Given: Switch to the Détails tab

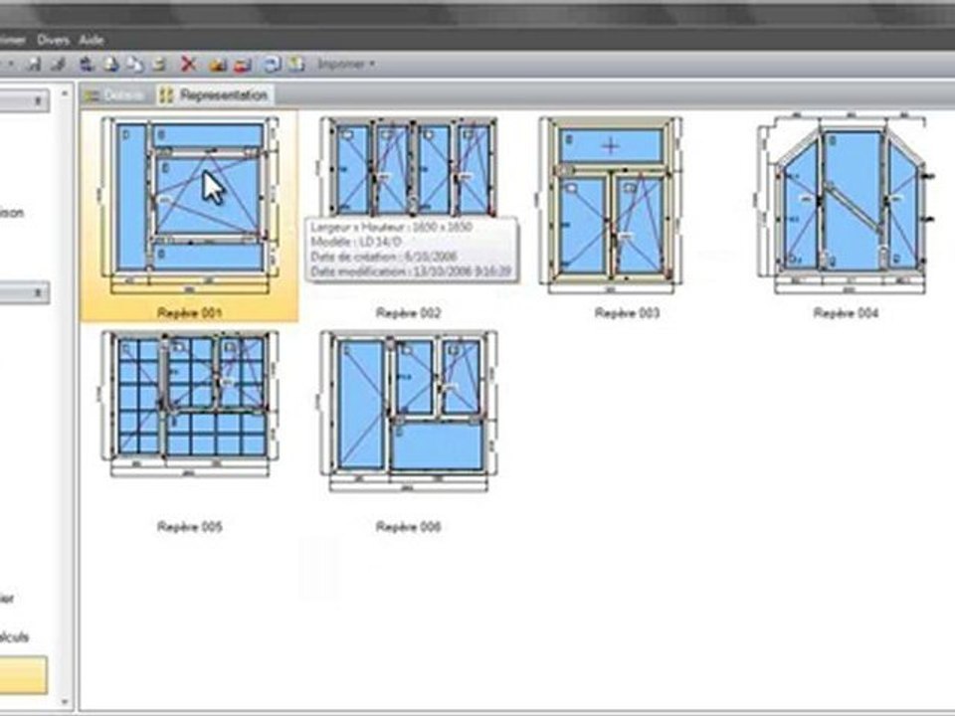Looking at the screenshot, I should tap(115, 95).
